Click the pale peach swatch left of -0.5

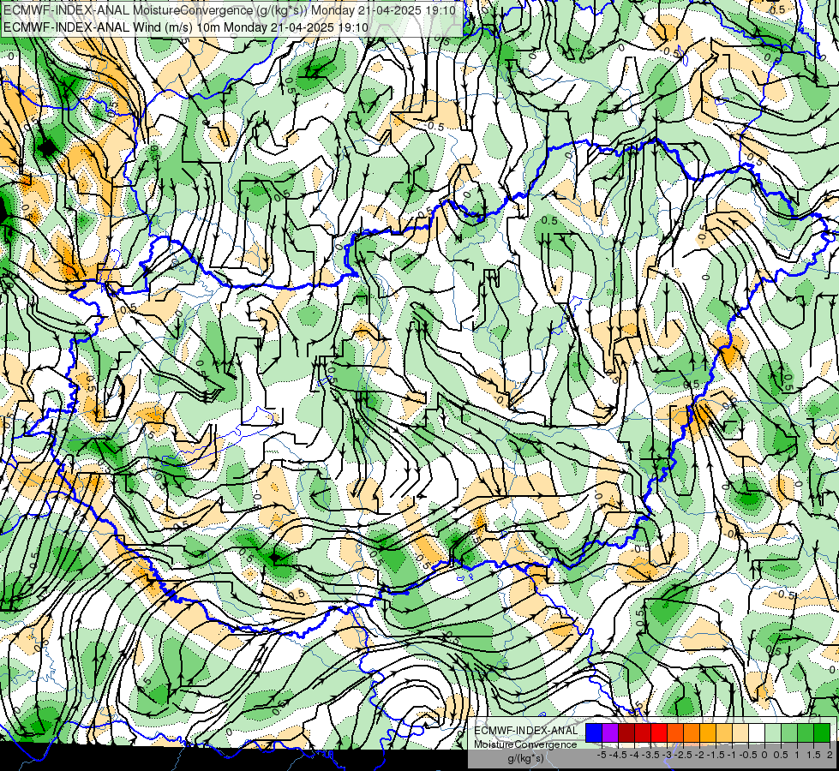click(x=740, y=733)
